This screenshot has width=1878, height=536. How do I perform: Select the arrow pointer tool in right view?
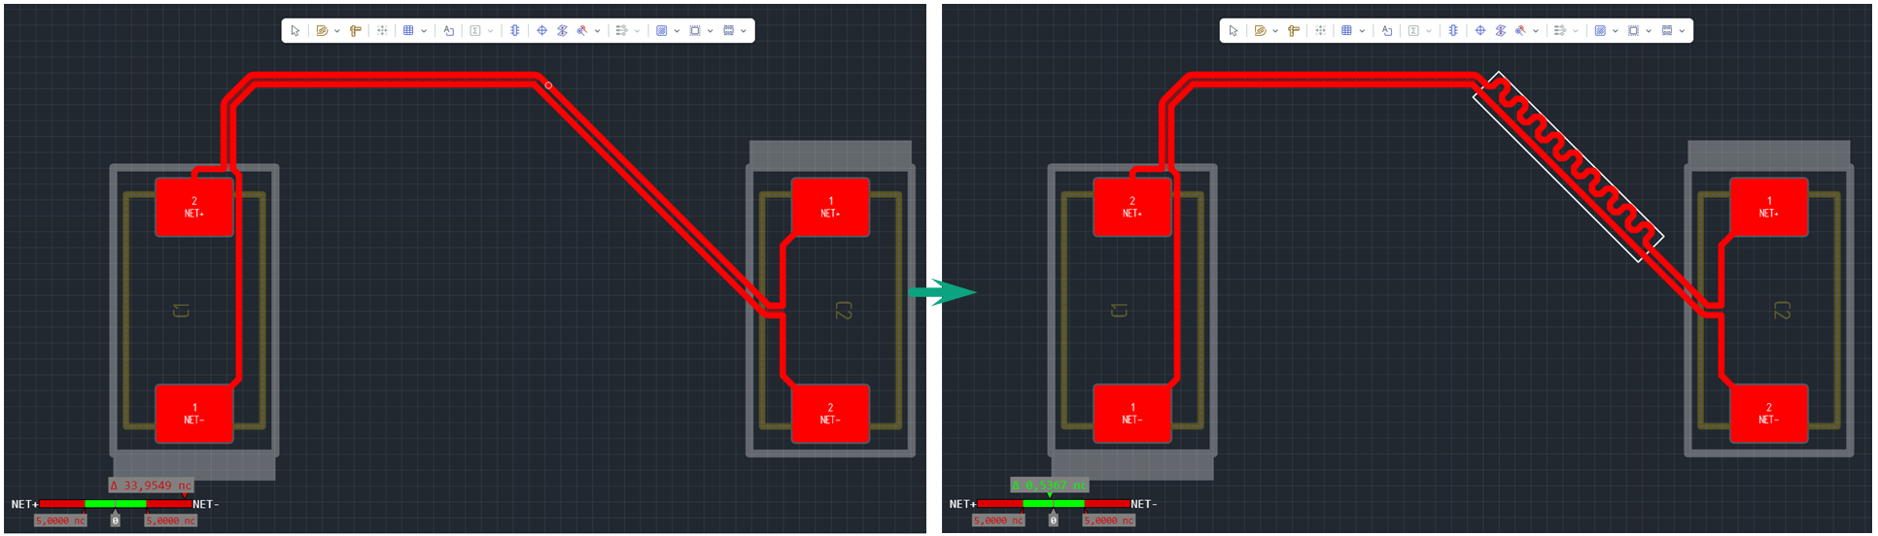pos(1234,31)
